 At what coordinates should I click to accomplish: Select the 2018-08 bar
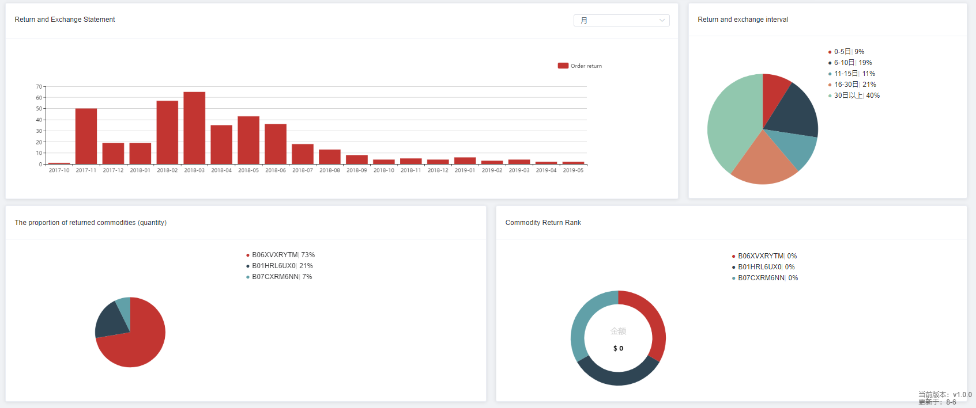[330, 157]
